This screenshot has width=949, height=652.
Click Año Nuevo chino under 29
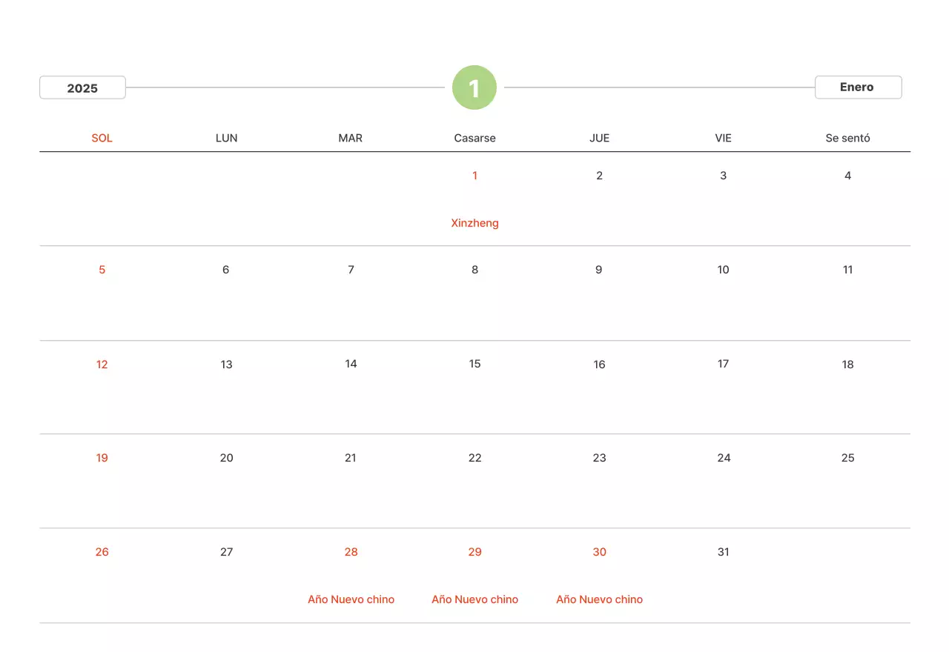(x=474, y=599)
